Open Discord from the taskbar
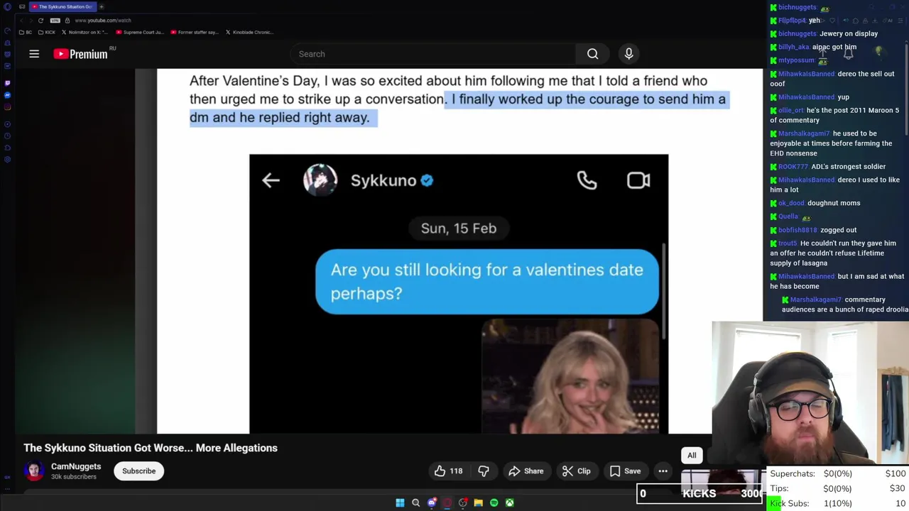 (x=432, y=502)
